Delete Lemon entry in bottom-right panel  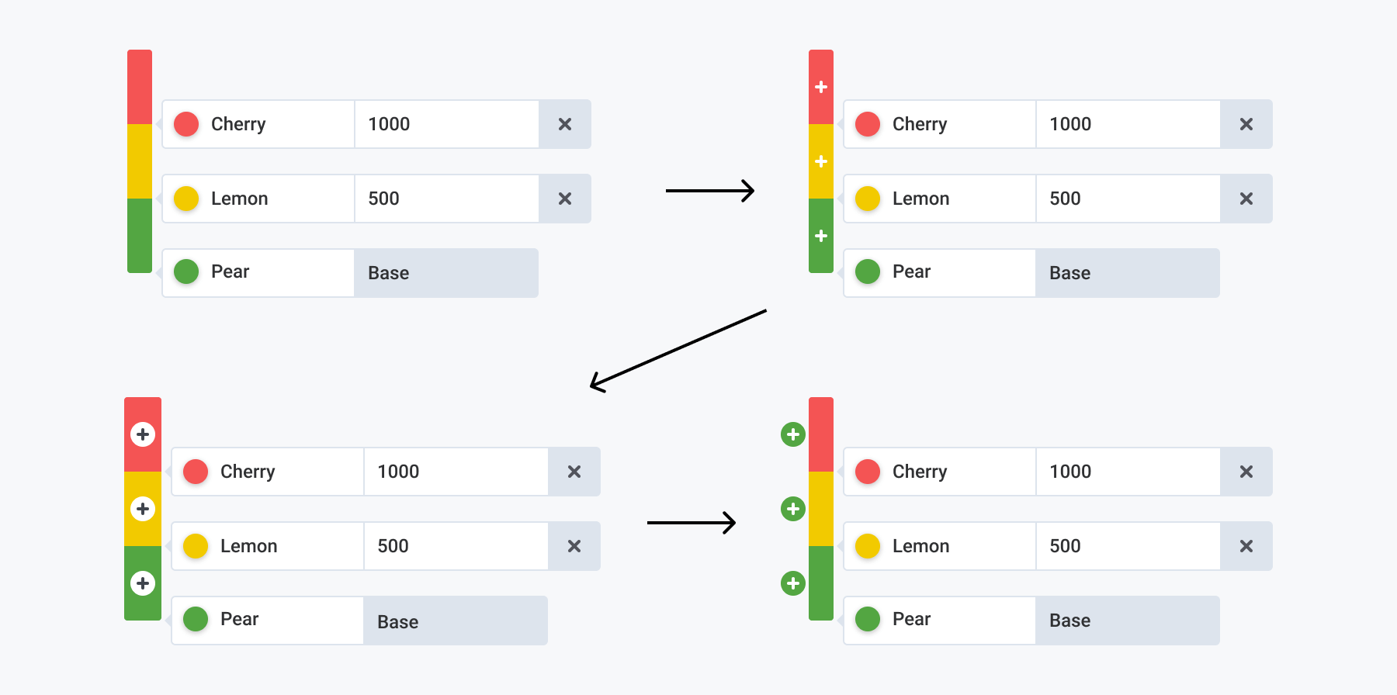1246,546
